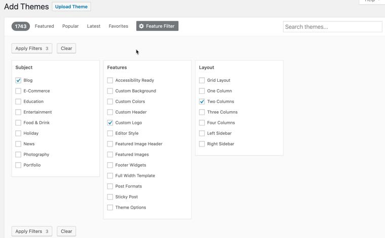Open the Popular themes tab
The width and height of the screenshot is (385, 238).
click(70, 26)
